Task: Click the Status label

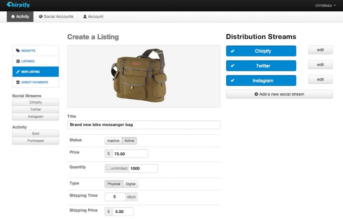Action: tap(75, 140)
